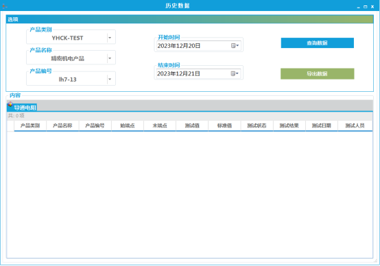Click the end date field 2023年12月21日
Image resolution: width=380 pixels, height=266 pixels.
193,73
